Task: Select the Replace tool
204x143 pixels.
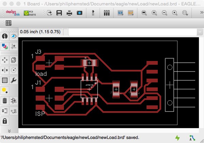Action: (13, 111)
